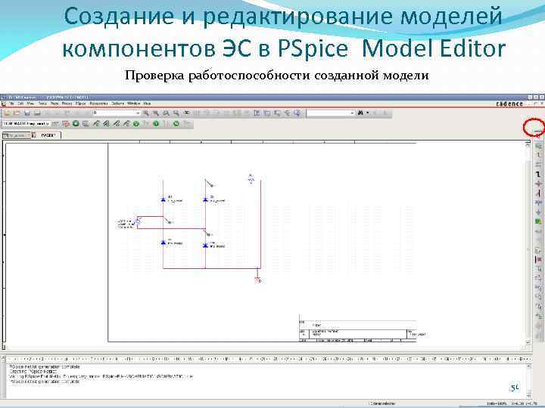Open the Tools menu

[x=42, y=104]
